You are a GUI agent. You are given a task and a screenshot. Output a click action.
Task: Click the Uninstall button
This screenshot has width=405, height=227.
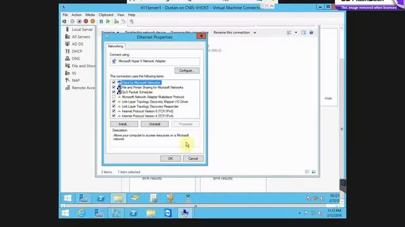coord(154,124)
